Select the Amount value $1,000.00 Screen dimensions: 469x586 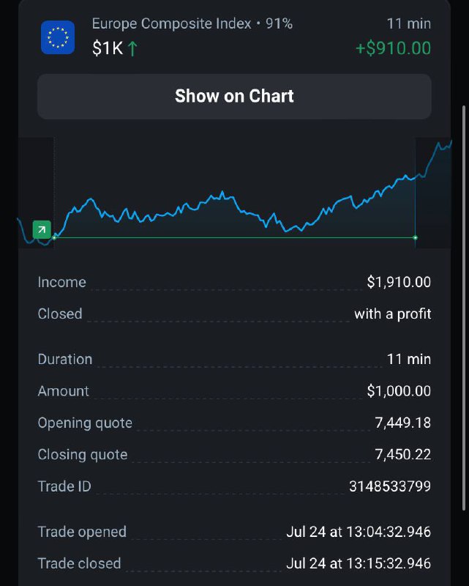(x=399, y=391)
